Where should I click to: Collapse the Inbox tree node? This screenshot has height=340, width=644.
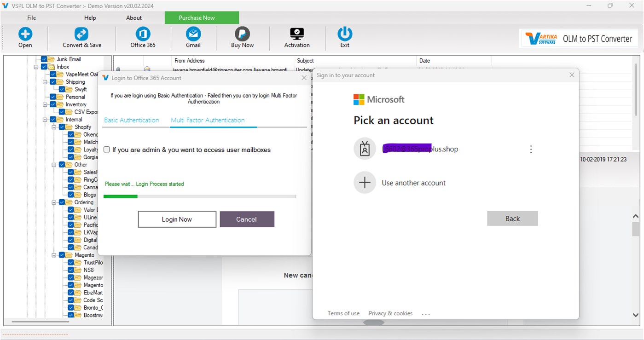click(x=37, y=67)
